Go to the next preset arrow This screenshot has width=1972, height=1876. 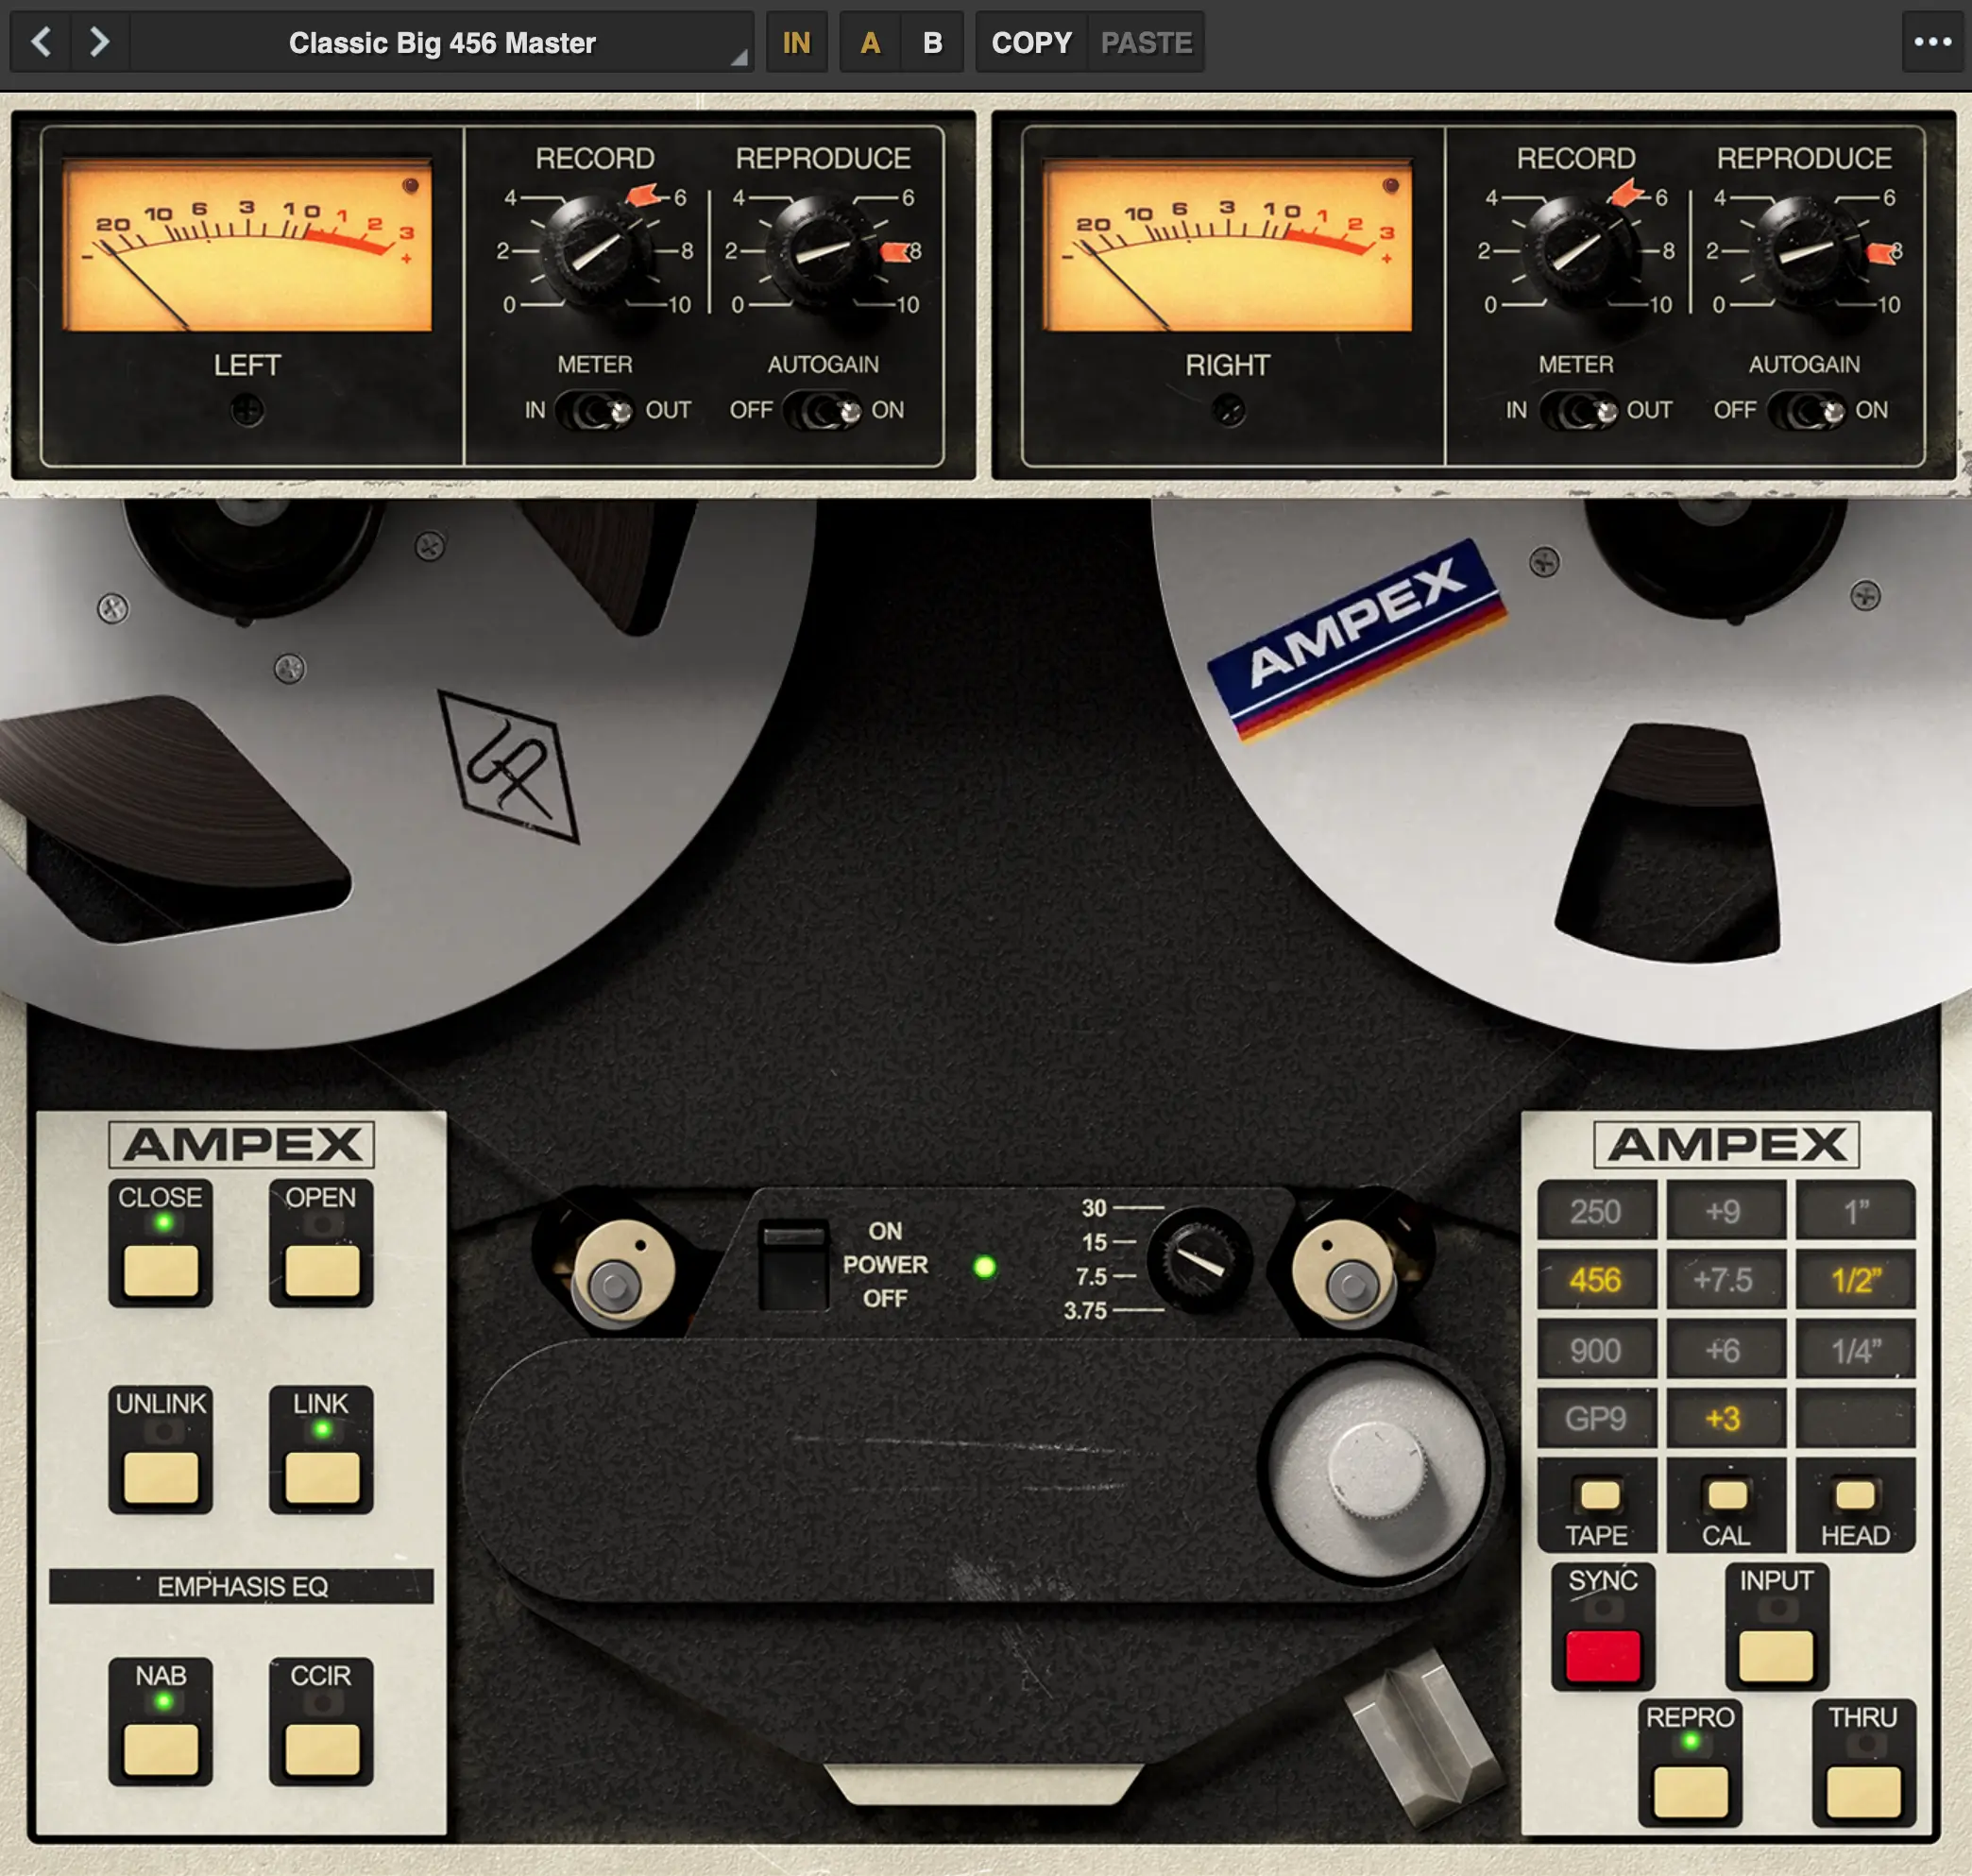tap(99, 42)
